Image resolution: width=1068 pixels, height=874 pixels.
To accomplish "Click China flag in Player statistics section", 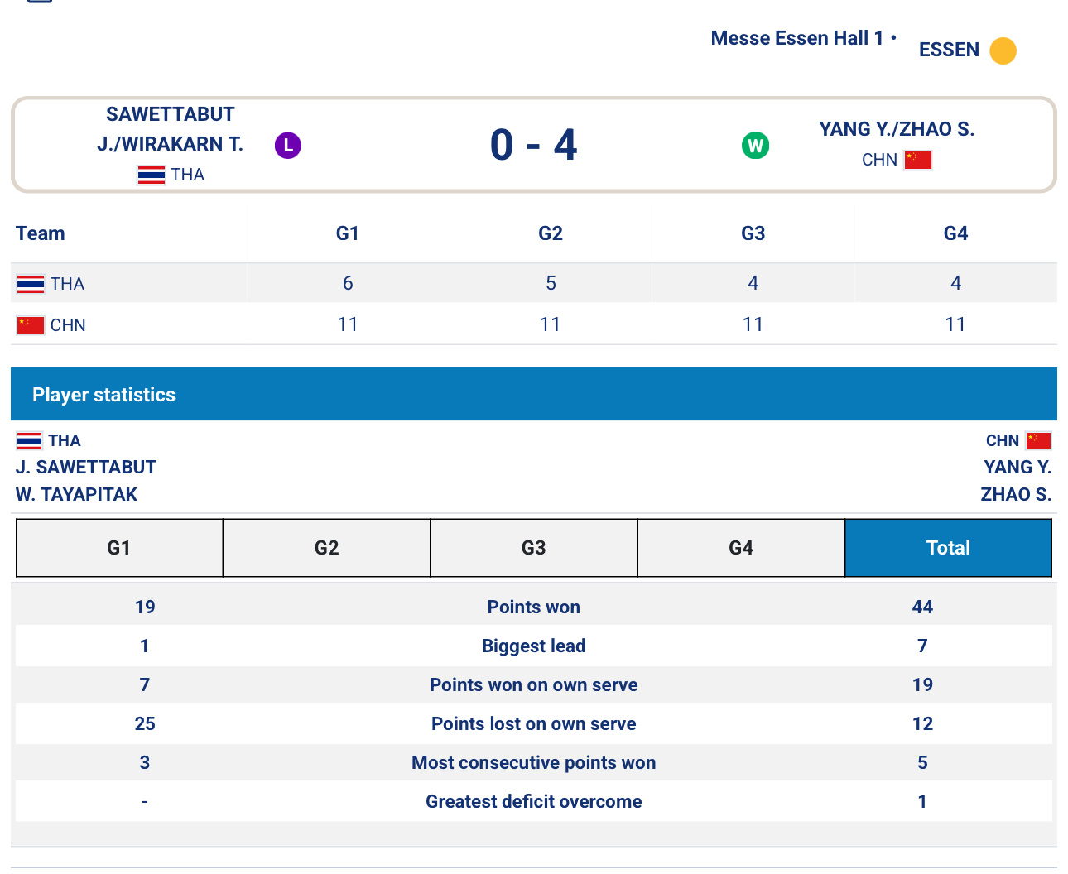I will point(1038,440).
